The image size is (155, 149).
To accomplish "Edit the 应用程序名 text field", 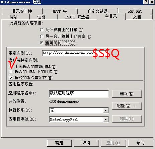I will click(x=79, y=94).
